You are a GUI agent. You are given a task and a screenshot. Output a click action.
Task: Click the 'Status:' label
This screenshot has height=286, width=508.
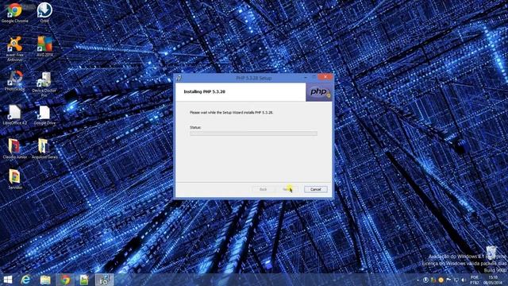[x=195, y=127]
